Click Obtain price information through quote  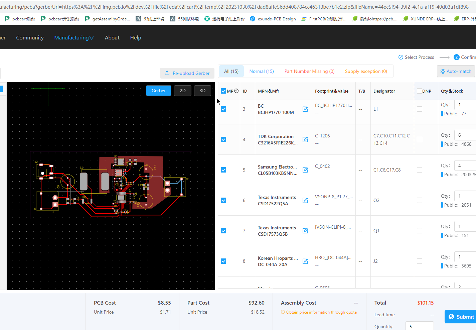coord(321,312)
